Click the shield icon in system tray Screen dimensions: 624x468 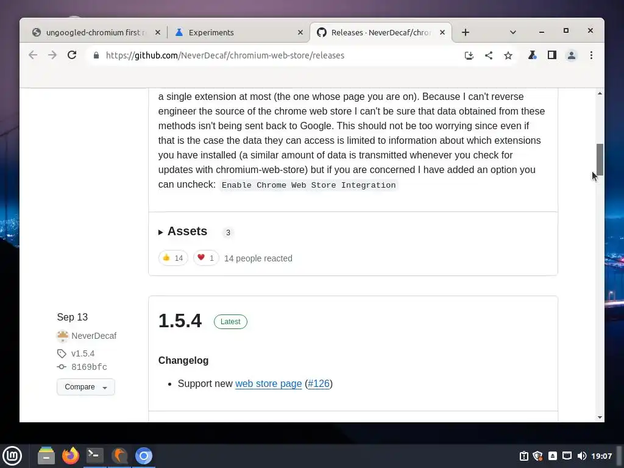[x=537, y=456]
